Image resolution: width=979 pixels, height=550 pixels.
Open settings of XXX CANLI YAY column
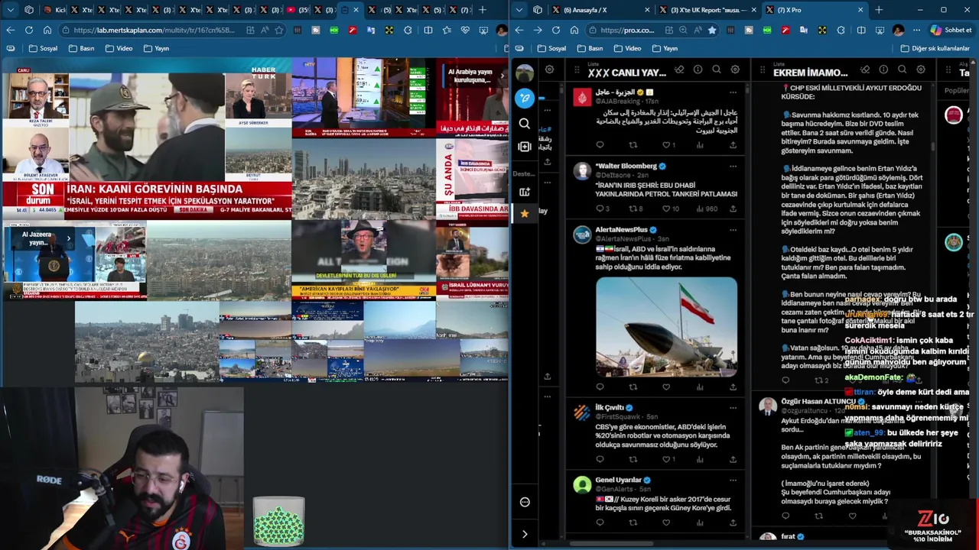[x=735, y=70]
